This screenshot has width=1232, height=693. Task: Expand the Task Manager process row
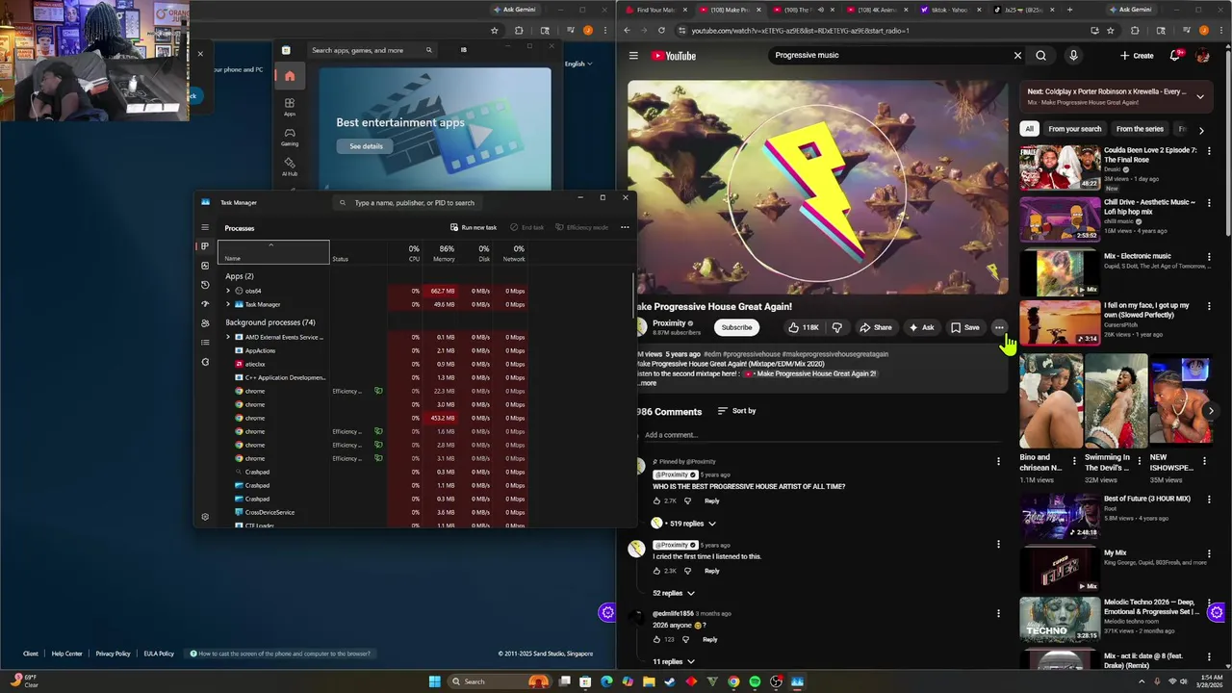click(228, 304)
